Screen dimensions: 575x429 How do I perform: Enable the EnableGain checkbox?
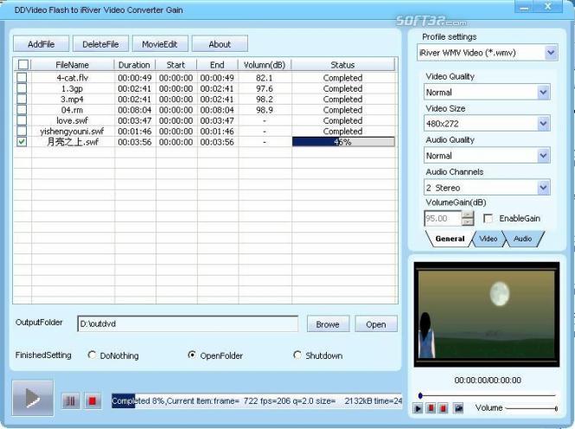pyautogui.click(x=488, y=219)
